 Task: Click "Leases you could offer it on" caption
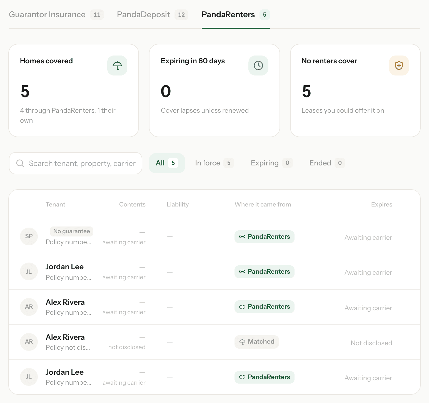(343, 110)
